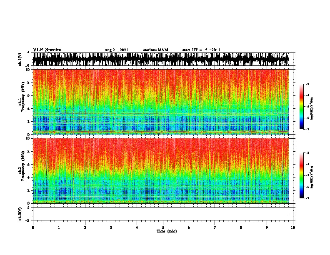Screen dimensions: 330x255
Task: Click the 10 kHz tick of ch.1 spectrogram
Action: click(x=28, y=70)
